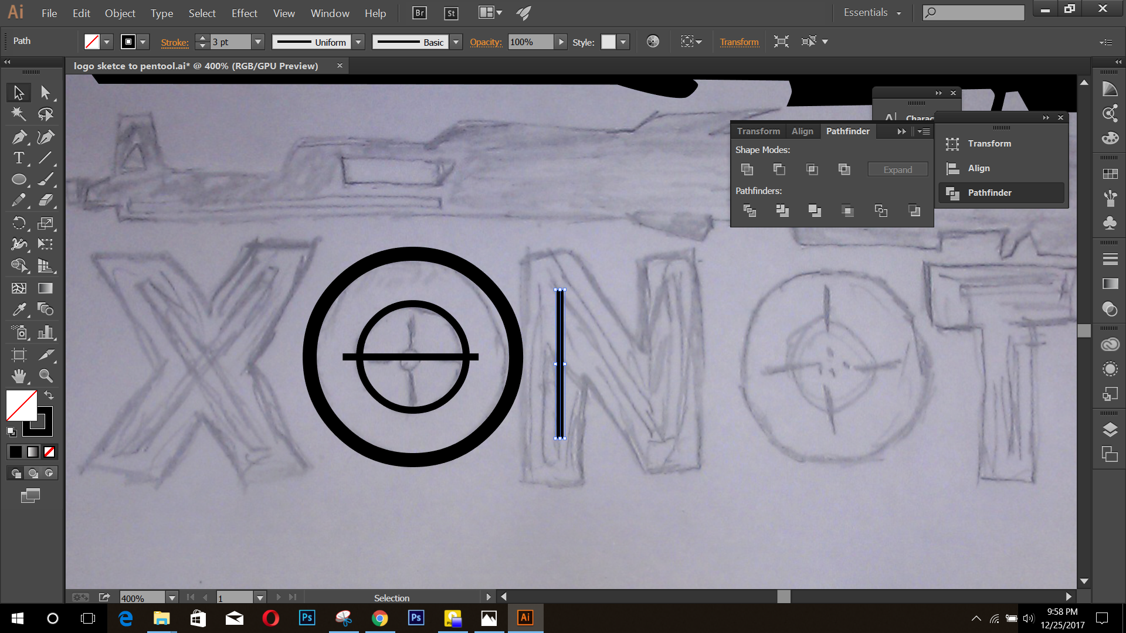Select the Pen tool
This screenshot has height=633, width=1126.
point(19,137)
